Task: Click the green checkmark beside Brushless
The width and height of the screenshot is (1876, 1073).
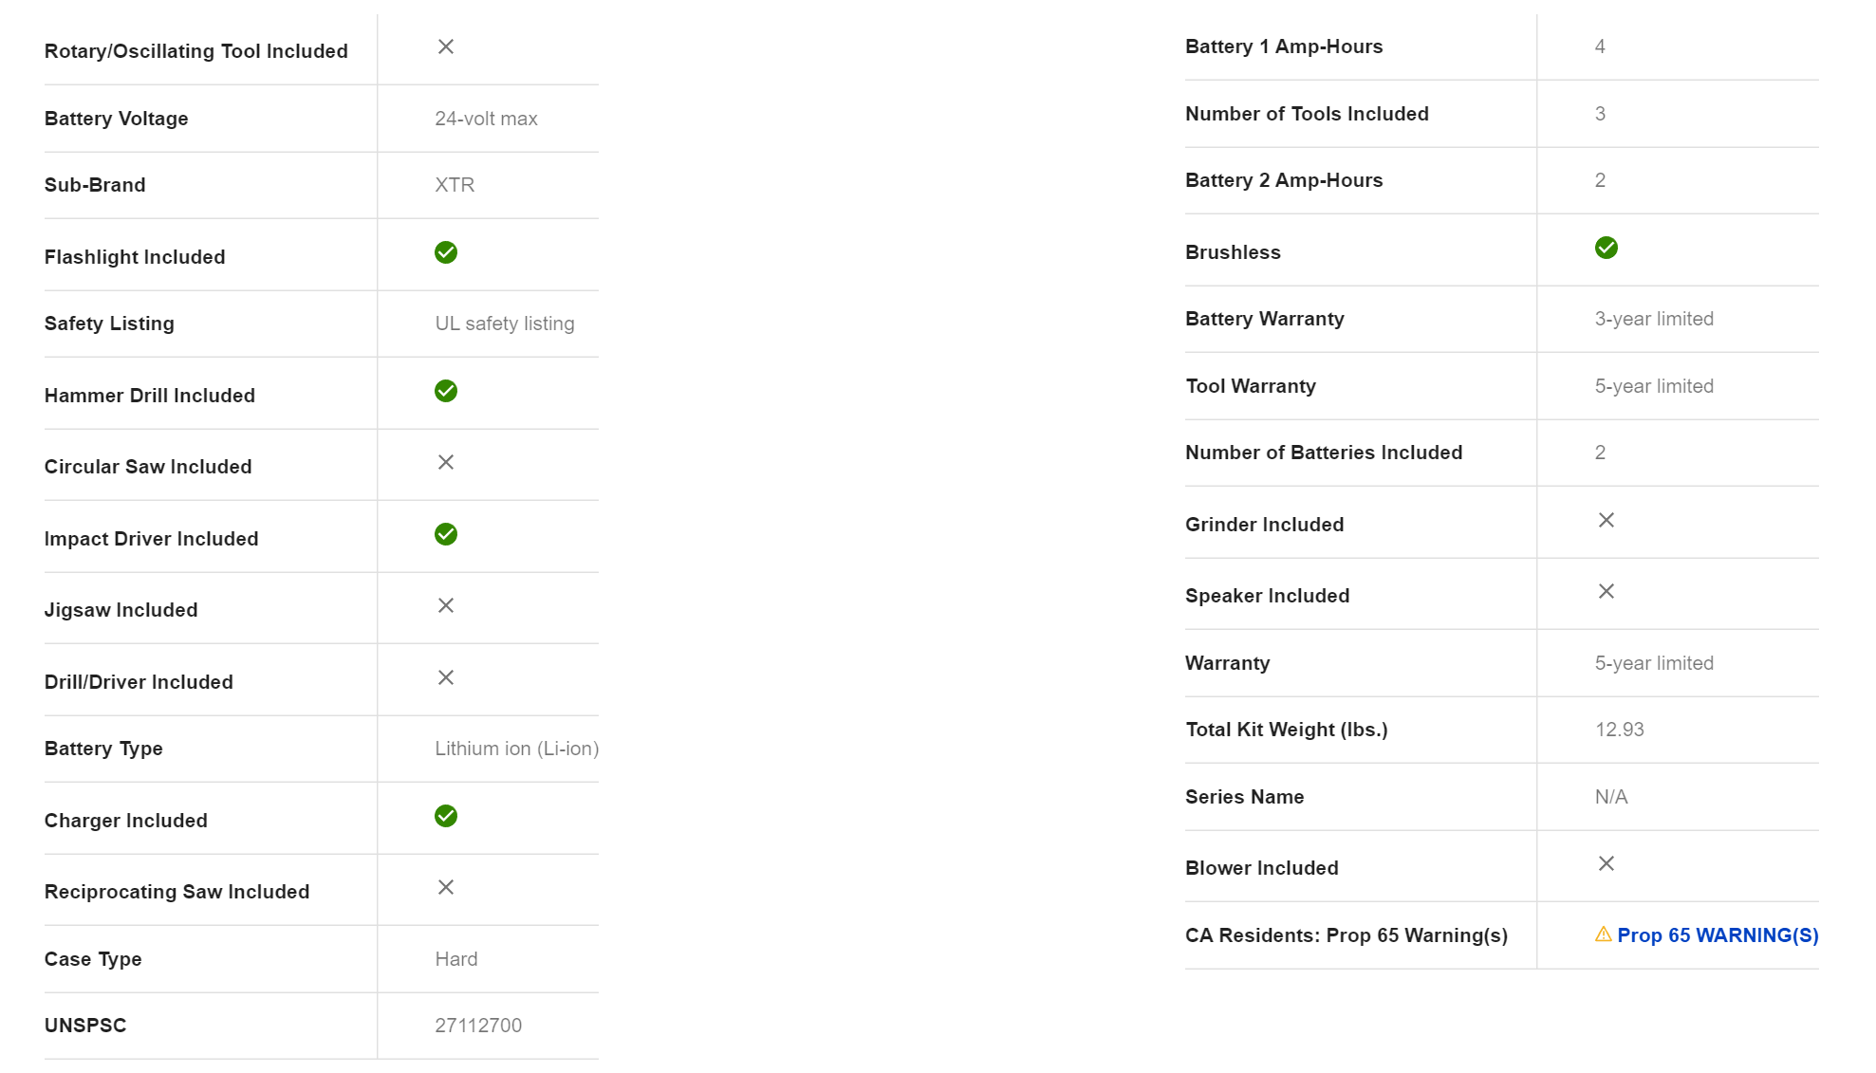Action: click(x=1606, y=248)
